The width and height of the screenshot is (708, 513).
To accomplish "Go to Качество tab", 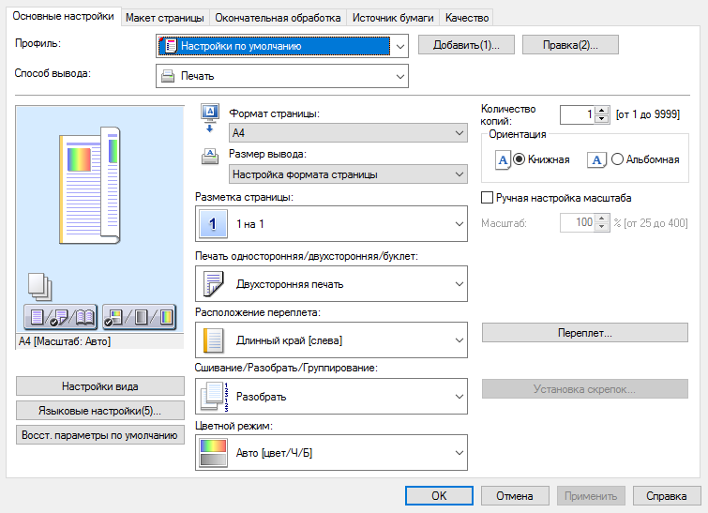I will pyautogui.click(x=467, y=18).
